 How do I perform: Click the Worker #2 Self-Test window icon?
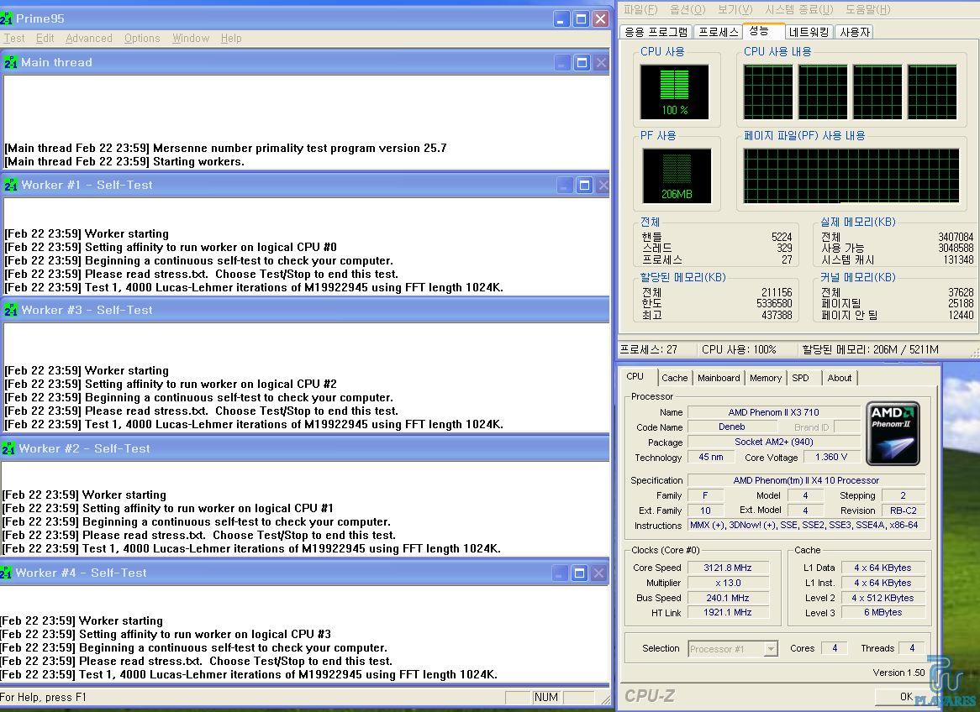9,448
